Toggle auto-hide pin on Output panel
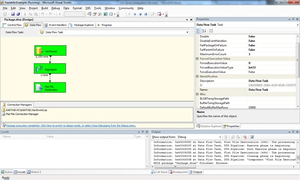This screenshot has width=300, height=180. tap(293, 132)
